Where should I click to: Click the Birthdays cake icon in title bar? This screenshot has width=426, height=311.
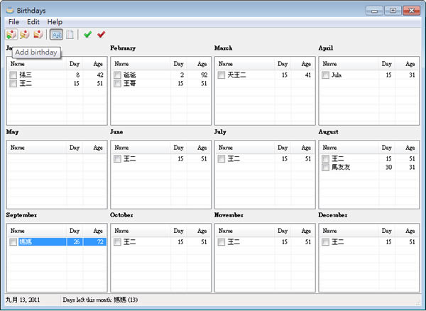click(x=10, y=11)
